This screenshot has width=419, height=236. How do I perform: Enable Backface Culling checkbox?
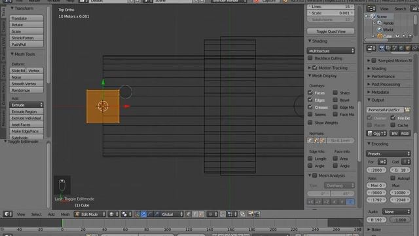(310, 58)
